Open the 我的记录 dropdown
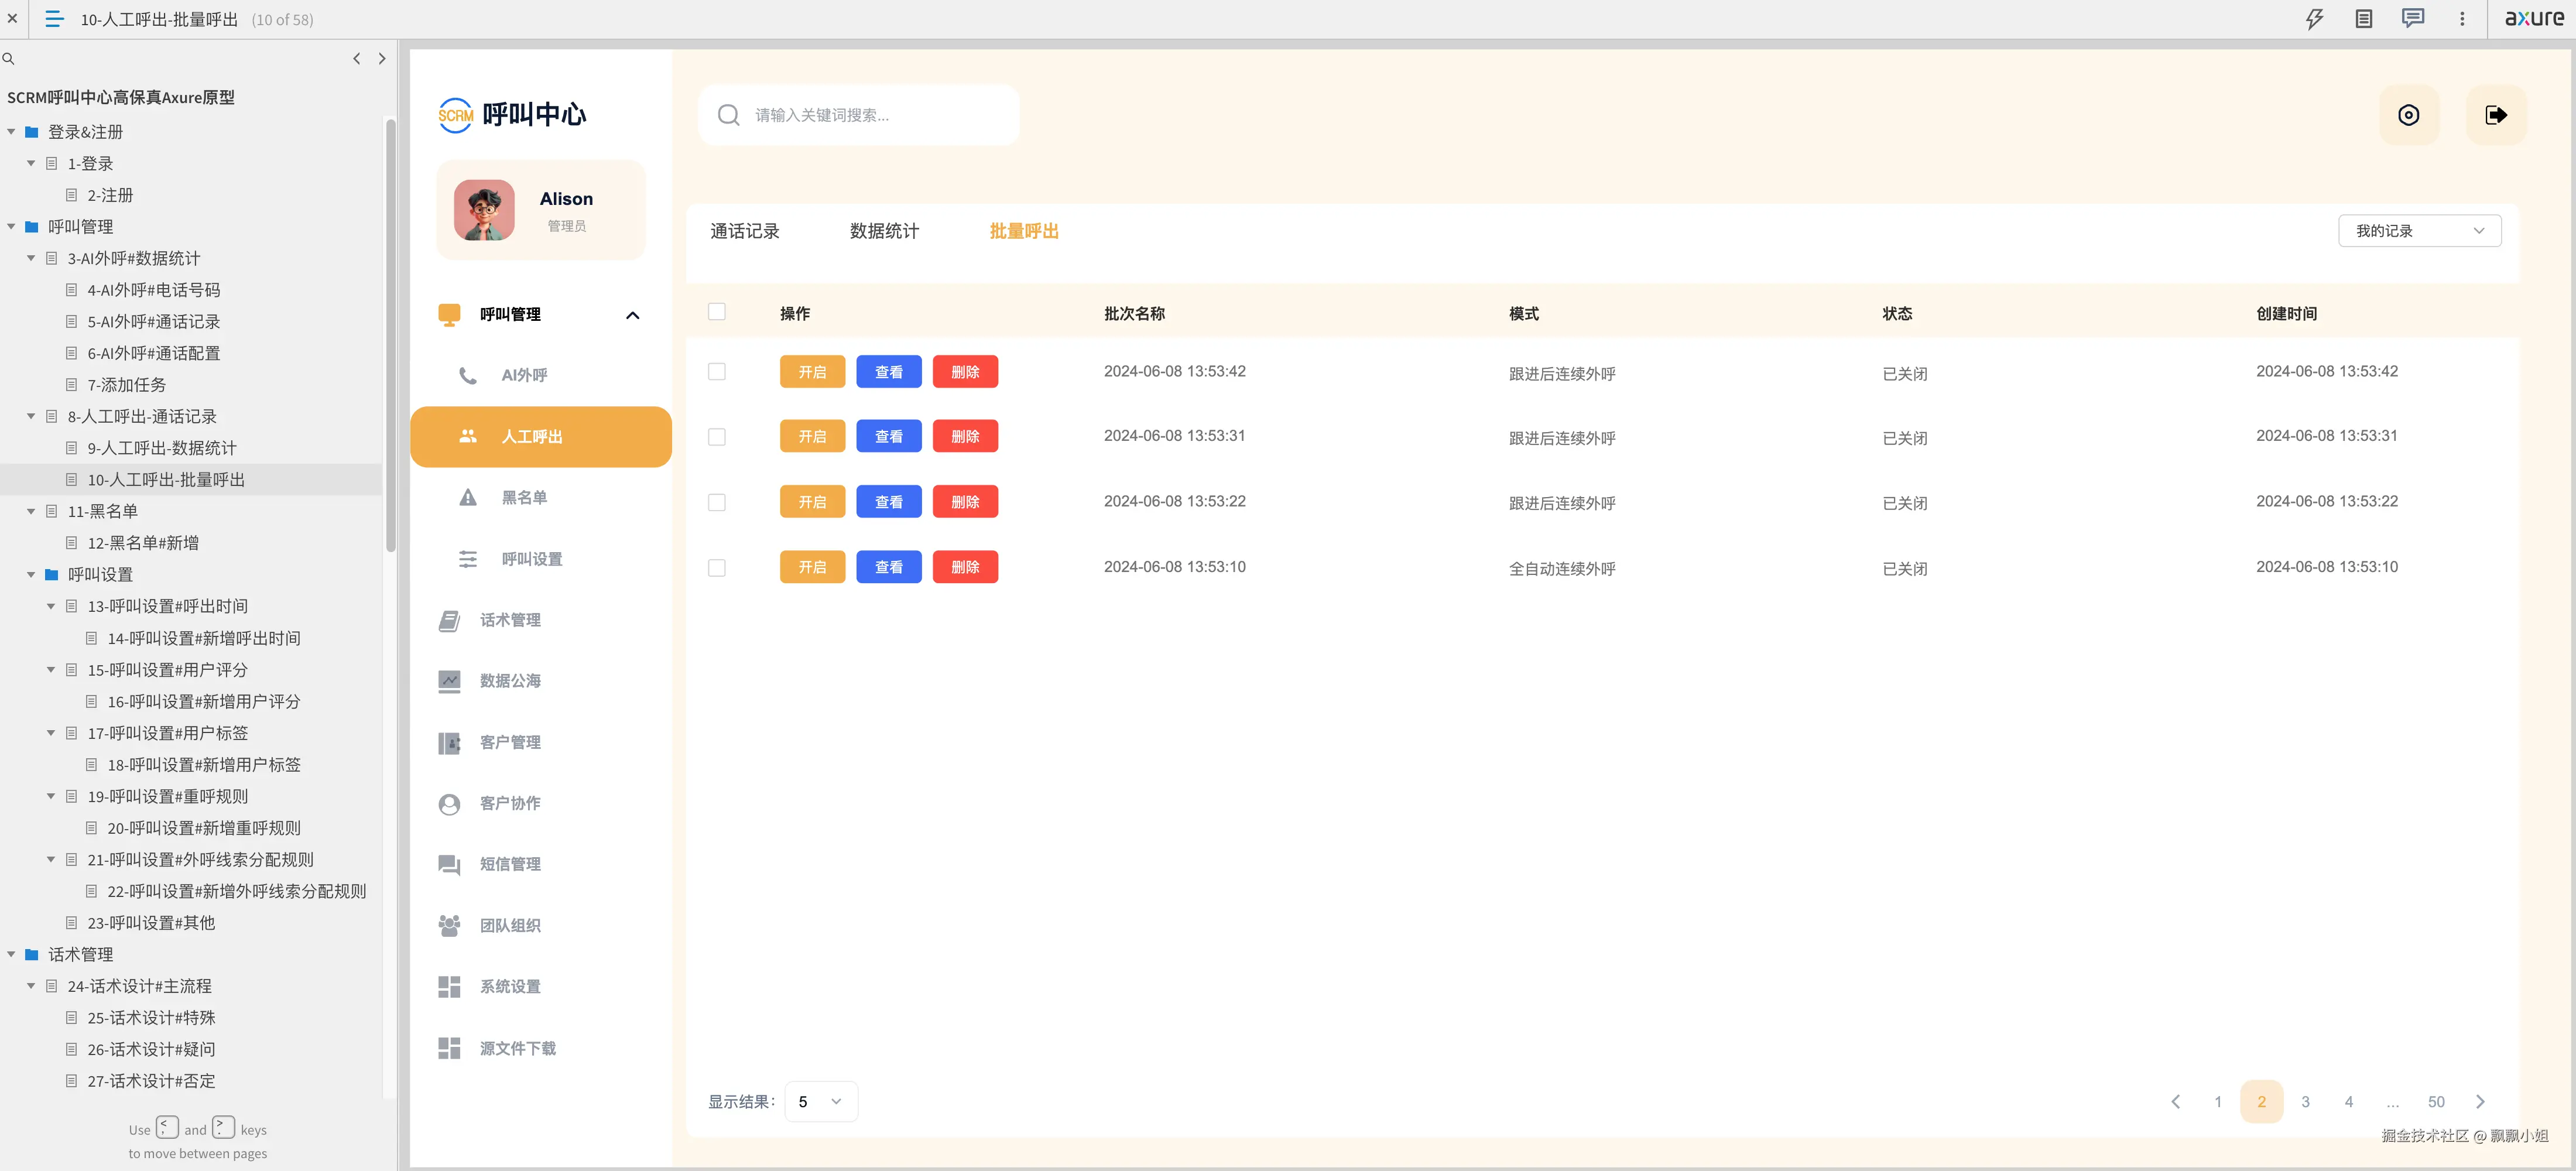The width and height of the screenshot is (2576, 1171). [x=2420, y=230]
